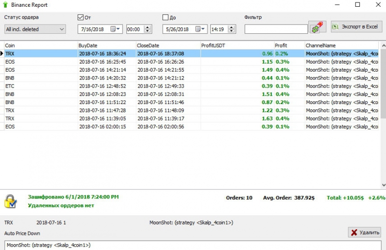Increase the From time 00:00 stepper
The image size is (386, 250).
[x=148, y=27]
